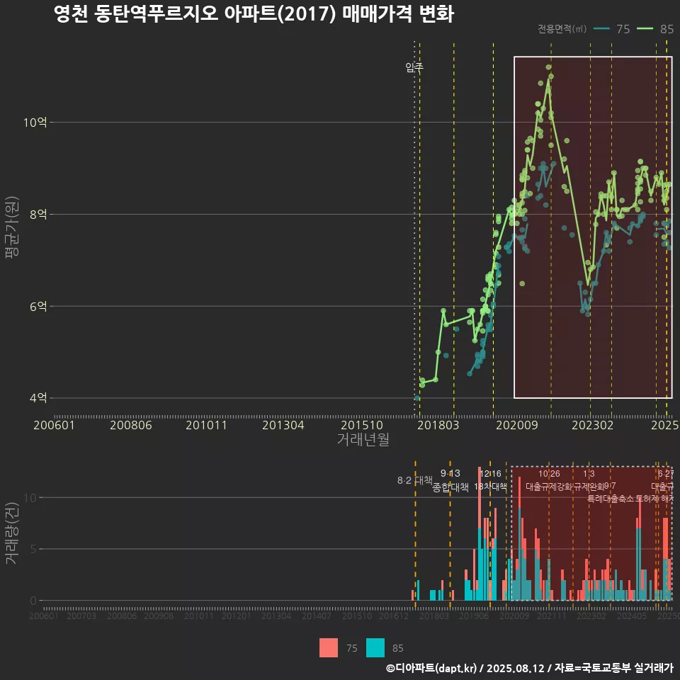The image size is (680, 680).
Task: Click the 거래량(건) axis title
Action: (12, 533)
